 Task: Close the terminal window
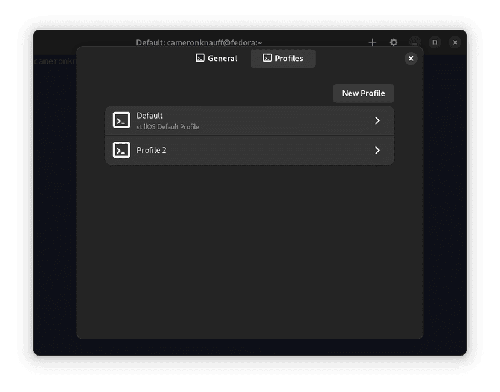coord(455,42)
